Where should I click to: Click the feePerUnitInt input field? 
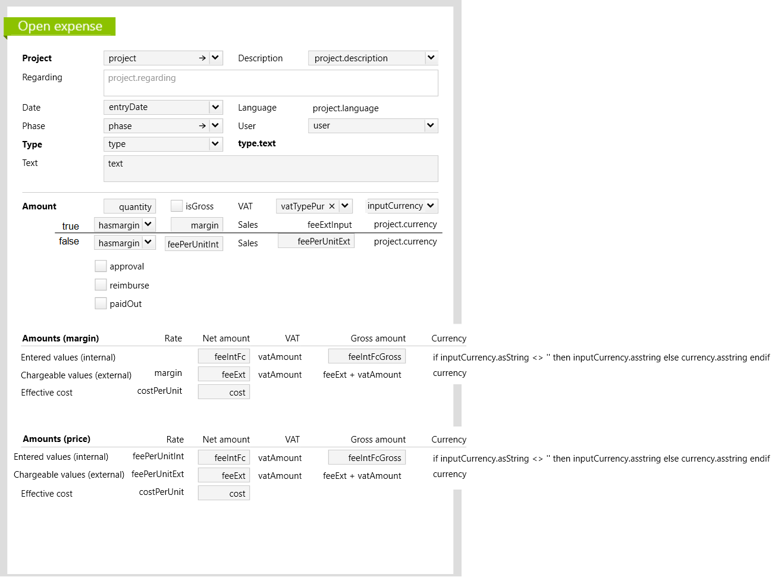193,244
